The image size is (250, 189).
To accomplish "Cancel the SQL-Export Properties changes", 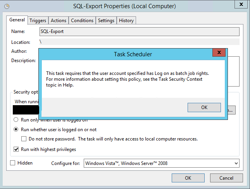I will coord(226,178).
